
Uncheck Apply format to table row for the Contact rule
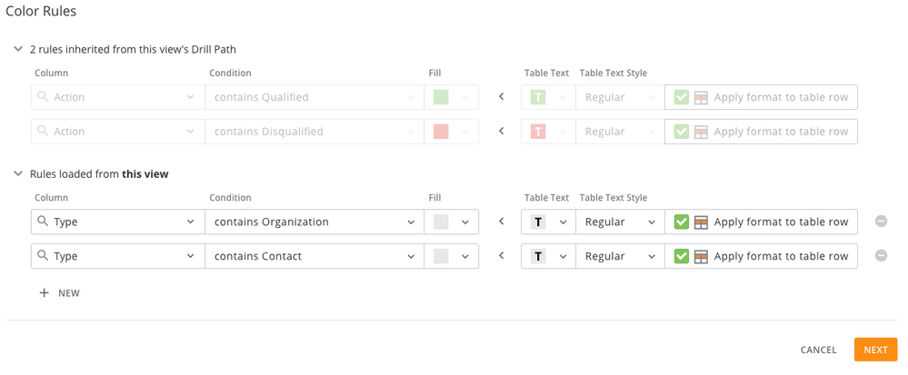point(682,256)
